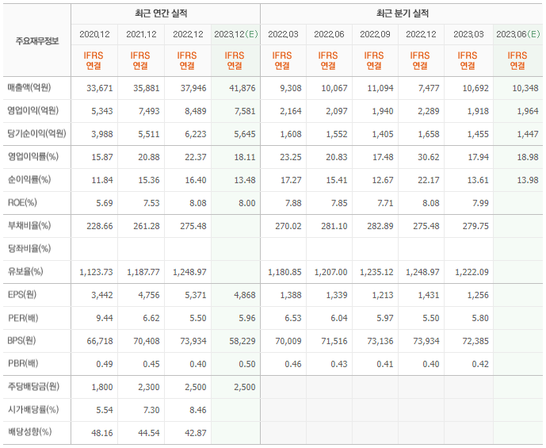Select the 2022.03 quarterly column header

click(x=283, y=34)
